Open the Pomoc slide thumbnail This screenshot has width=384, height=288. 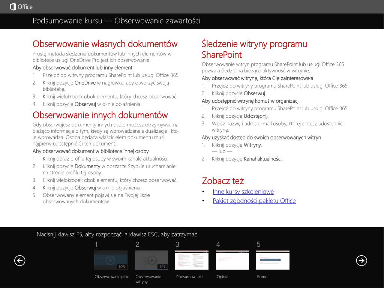point(273,260)
